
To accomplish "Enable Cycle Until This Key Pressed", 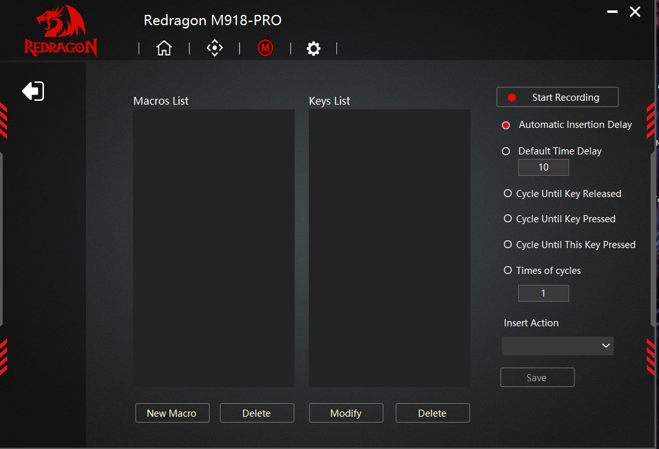I will (x=508, y=244).
